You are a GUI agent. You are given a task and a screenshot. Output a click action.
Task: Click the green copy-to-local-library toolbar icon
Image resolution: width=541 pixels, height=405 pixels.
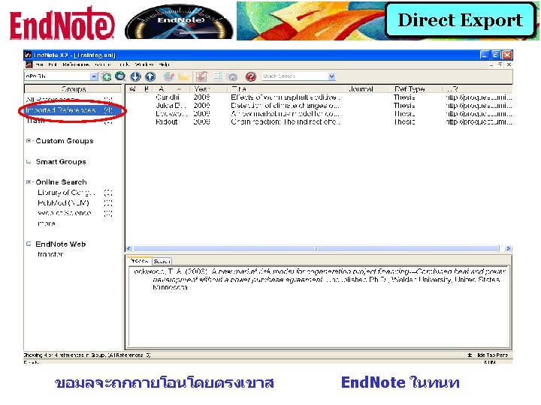point(106,76)
